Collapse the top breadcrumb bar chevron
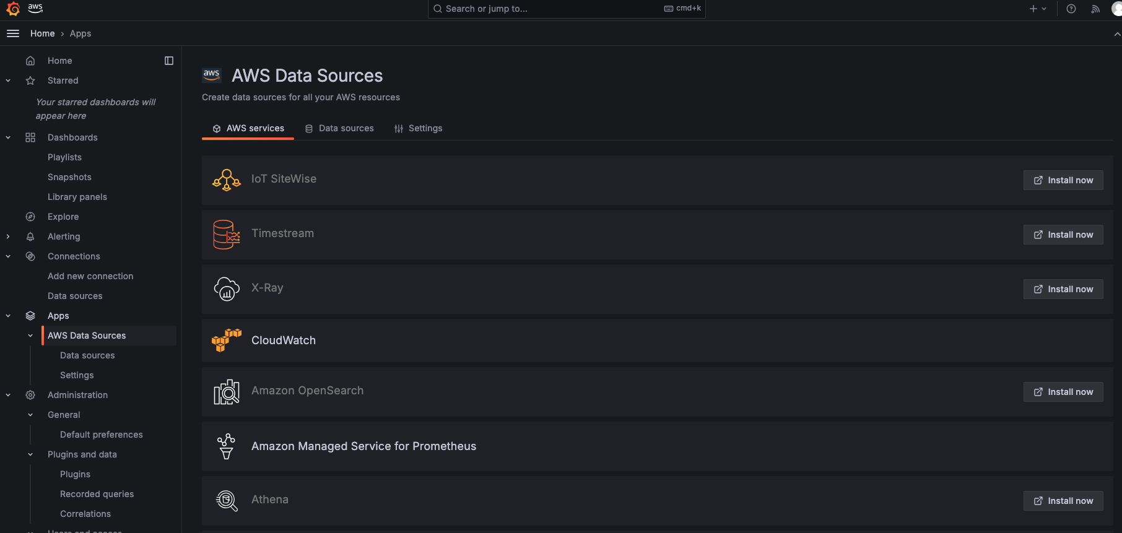Screen dimensions: 1122x533 click(x=1117, y=34)
